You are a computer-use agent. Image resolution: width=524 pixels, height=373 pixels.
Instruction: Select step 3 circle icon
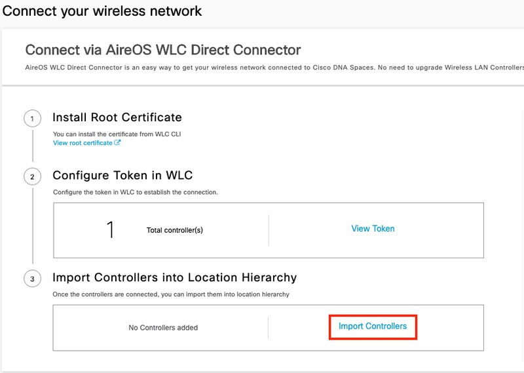point(32,279)
